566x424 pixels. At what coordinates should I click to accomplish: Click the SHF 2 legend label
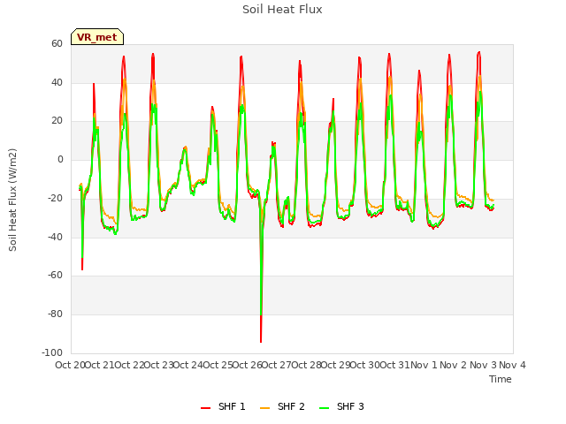tap(291, 406)
